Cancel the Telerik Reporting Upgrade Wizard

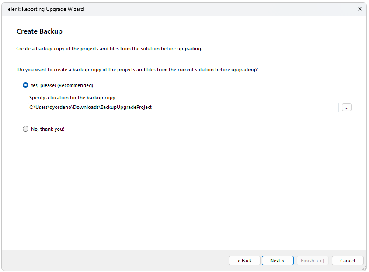[348, 260]
